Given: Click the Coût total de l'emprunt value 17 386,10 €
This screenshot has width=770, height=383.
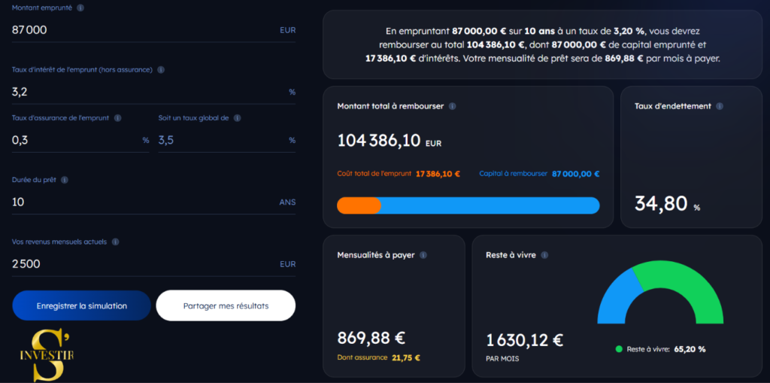Looking at the screenshot, I should coord(438,174).
